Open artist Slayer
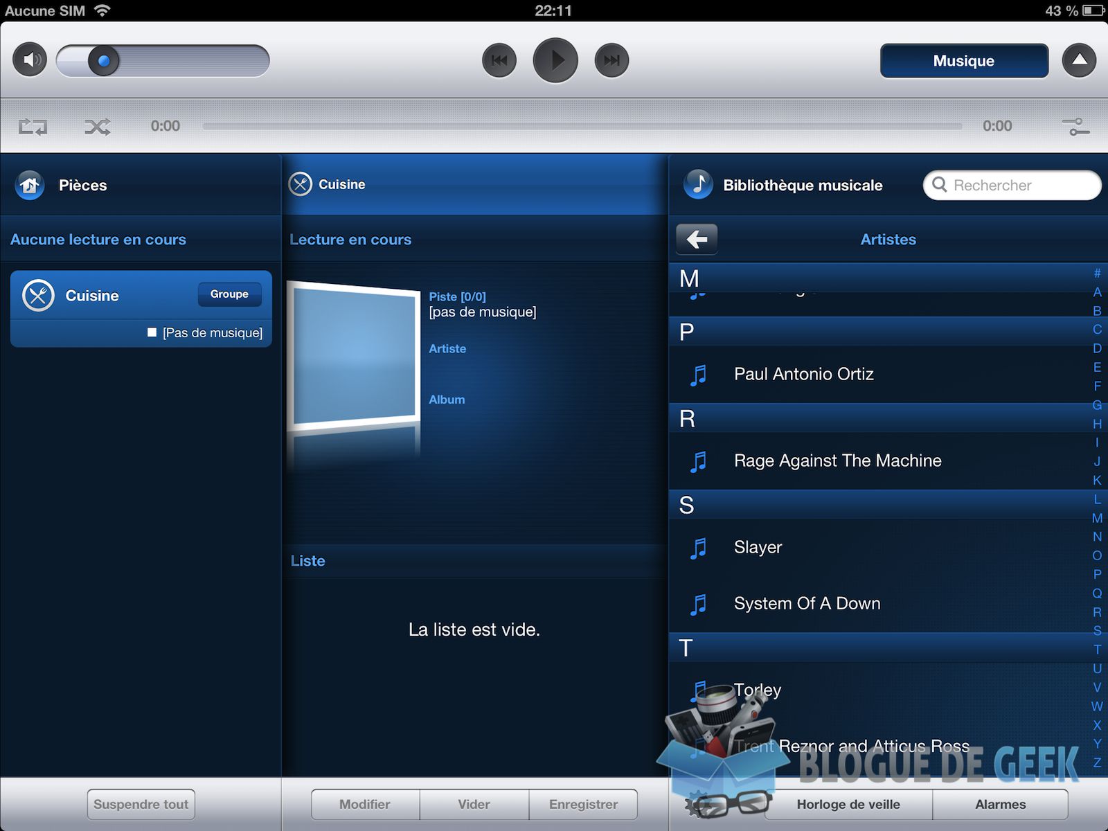 [x=879, y=547]
